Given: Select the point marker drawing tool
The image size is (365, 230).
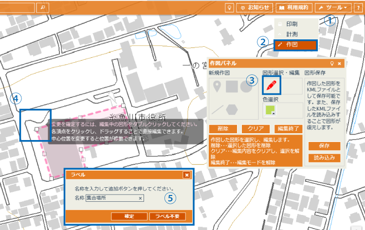Looking at the screenshot, I should 217,87.
